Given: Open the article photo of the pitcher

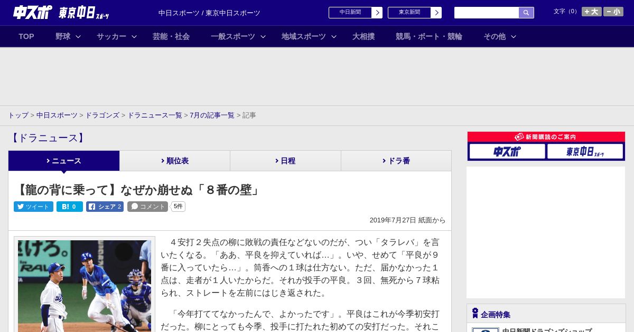Looking at the screenshot, I should click(85, 286).
